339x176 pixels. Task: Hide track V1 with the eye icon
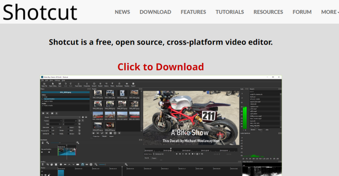pos(45,175)
